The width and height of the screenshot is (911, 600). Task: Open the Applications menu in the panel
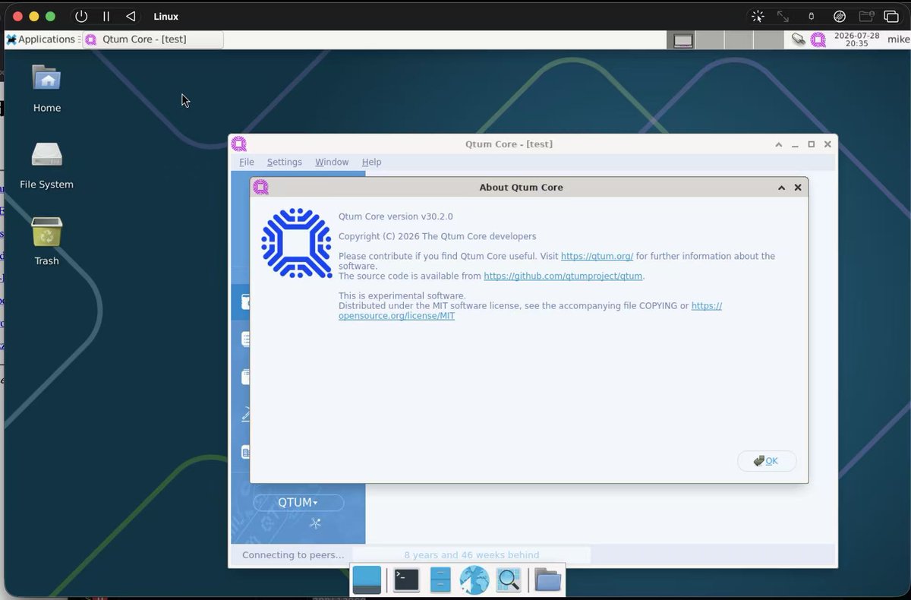click(42, 39)
